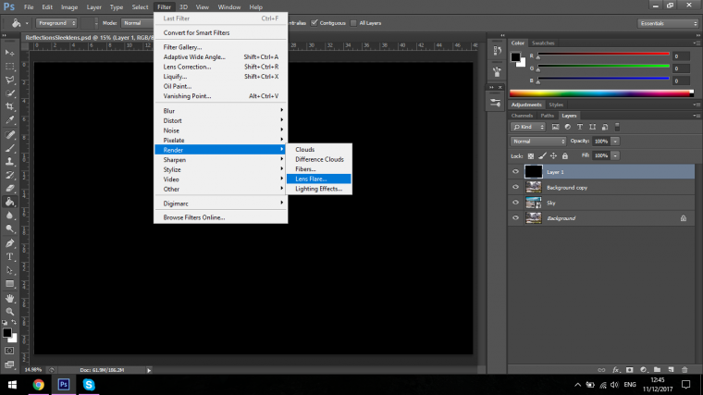Viewport: 703px width, 395px height.
Task: Hide the Sky layer
Action: 515,203
